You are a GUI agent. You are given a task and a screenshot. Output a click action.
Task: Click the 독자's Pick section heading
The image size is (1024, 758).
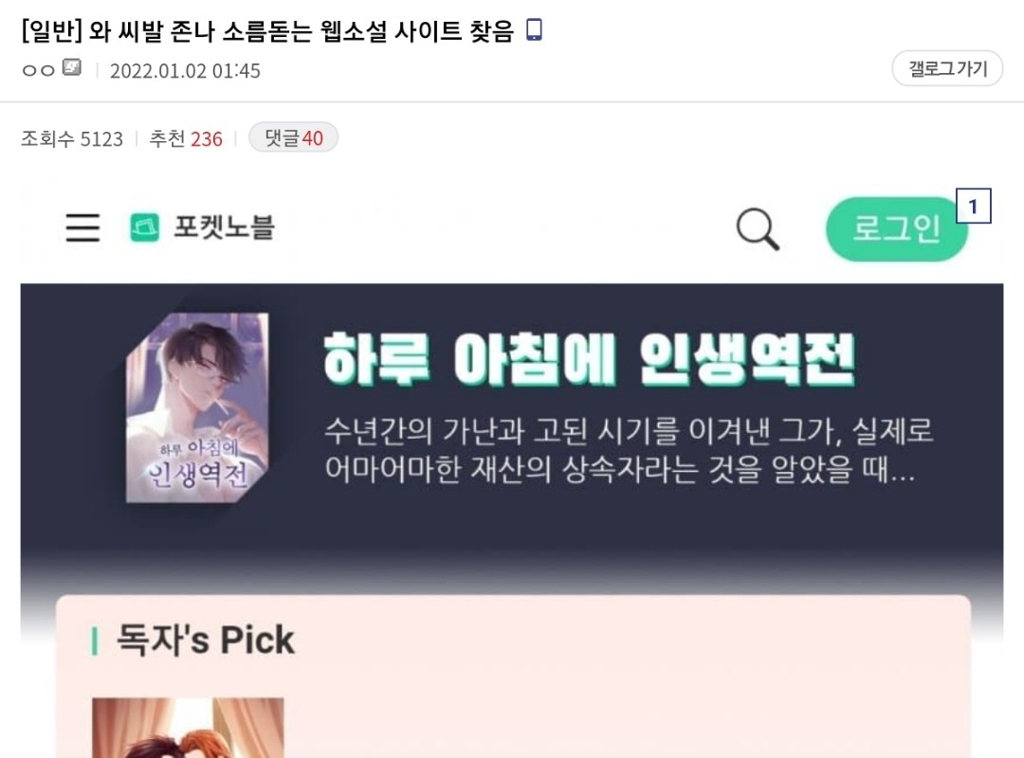(x=205, y=640)
